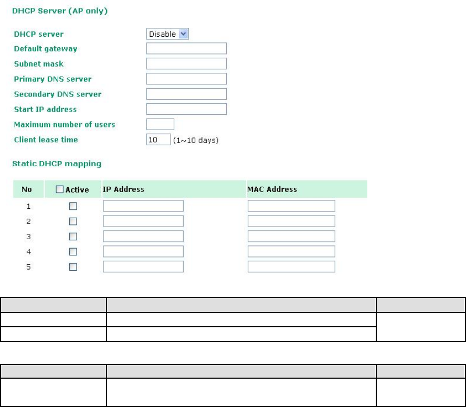466x407 pixels.
Task: Click the DHCP server label
Action: click(x=39, y=34)
